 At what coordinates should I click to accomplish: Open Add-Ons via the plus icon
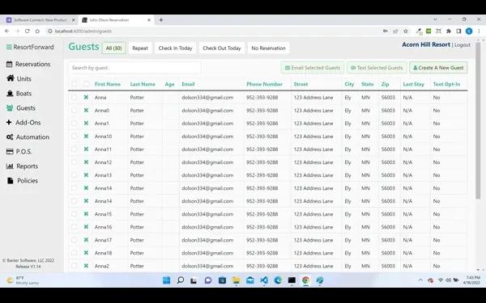tap(9, 123)
